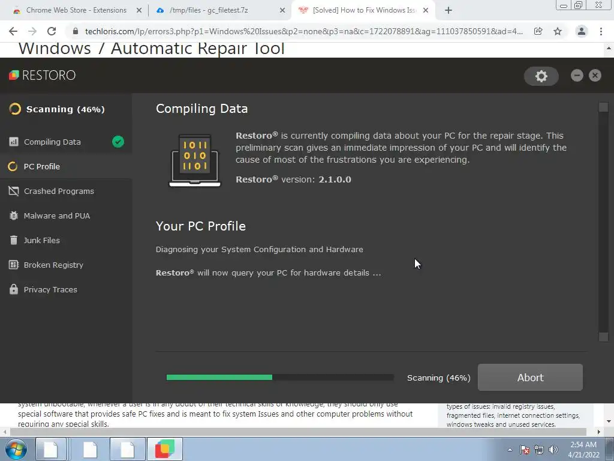Screen dimensions: 614x461
Task: Click the first blank-document taskbar icon
Action: pos(52,449)
